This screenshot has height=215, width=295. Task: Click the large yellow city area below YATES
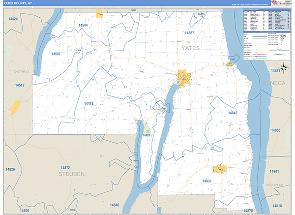pyautogui.click(x=184, y=78)
